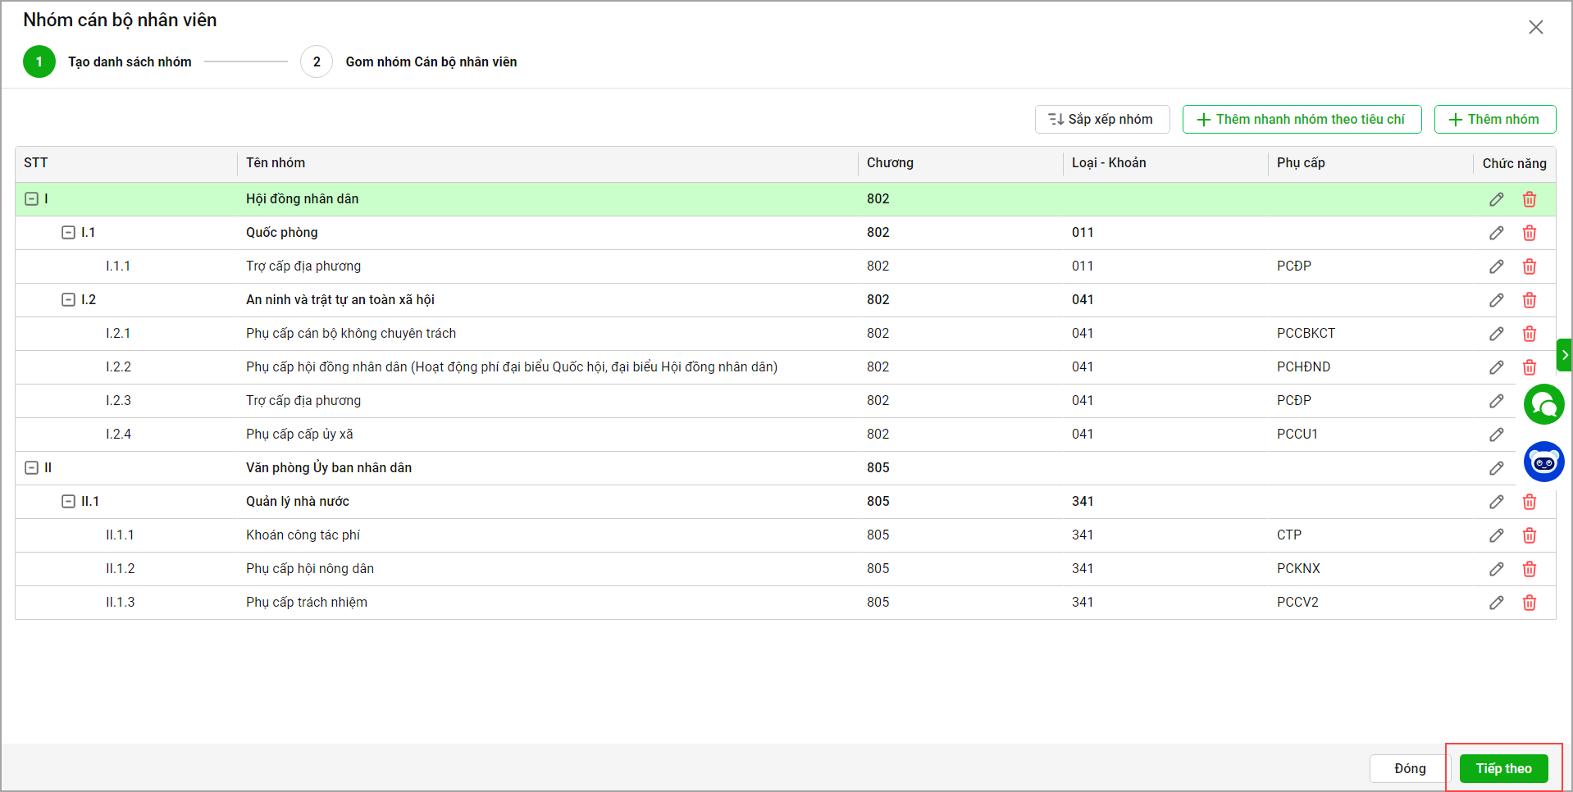
Task: Open the green chat support bubble
Action: (1543, 404)
